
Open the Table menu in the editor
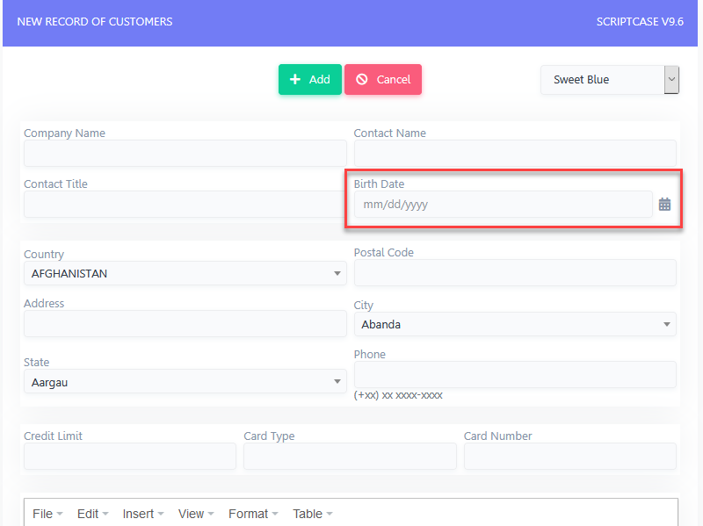pos(313,514)
